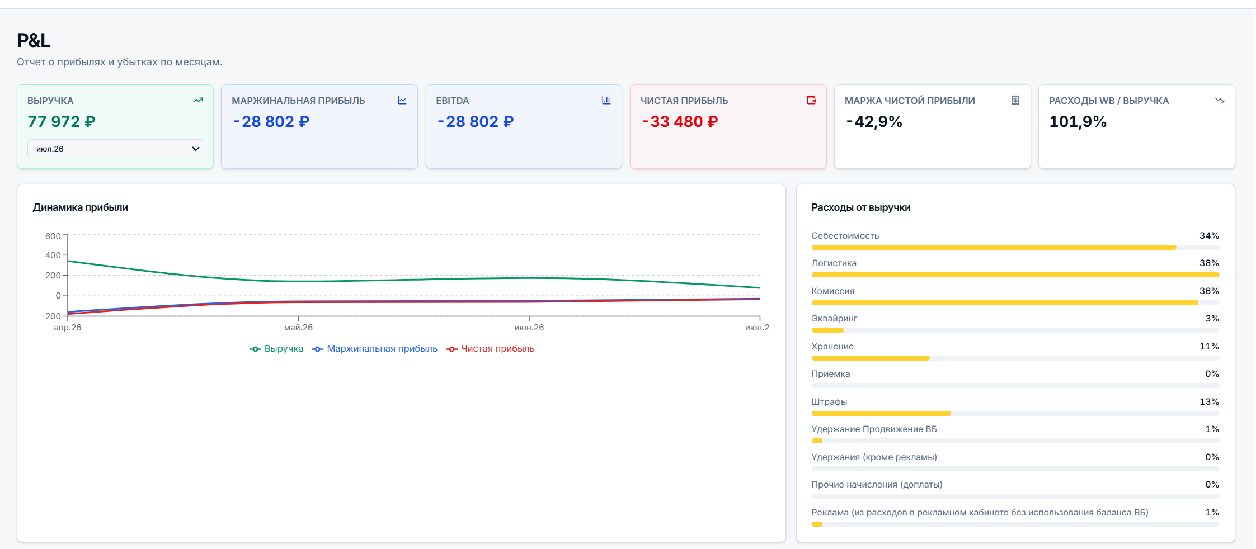
Task: Click the Хранение expense progress bar
Action: [1015, 358]
